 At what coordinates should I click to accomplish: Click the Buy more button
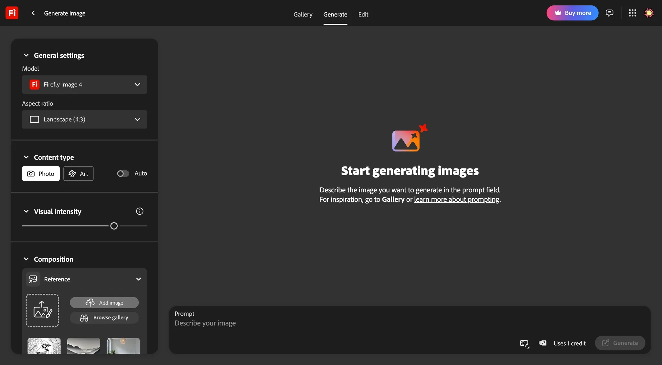point(572,13)
